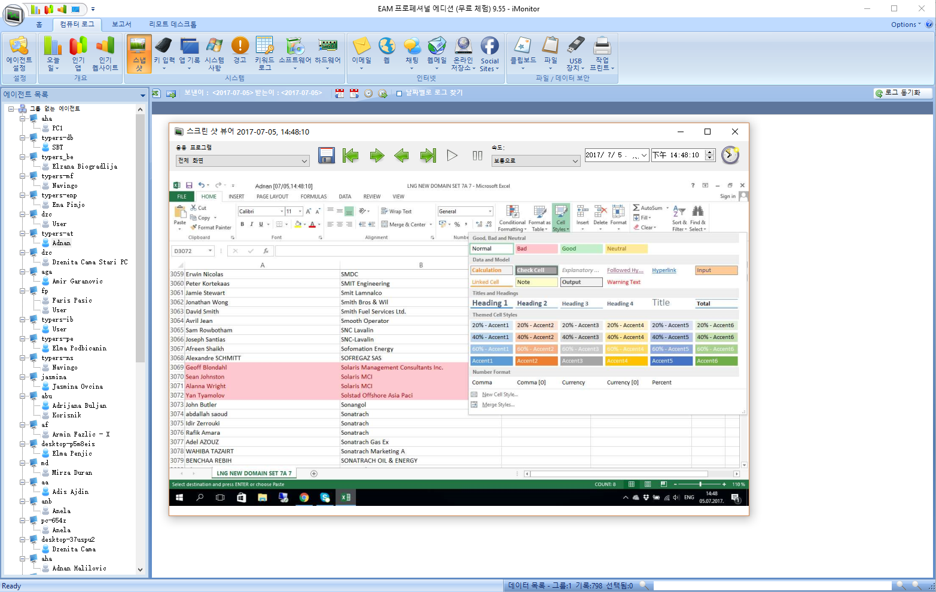The width and height of the screenshot is (936, 592).
Task: Click the 로그 동기화 sync button
Action: point(903,93)
